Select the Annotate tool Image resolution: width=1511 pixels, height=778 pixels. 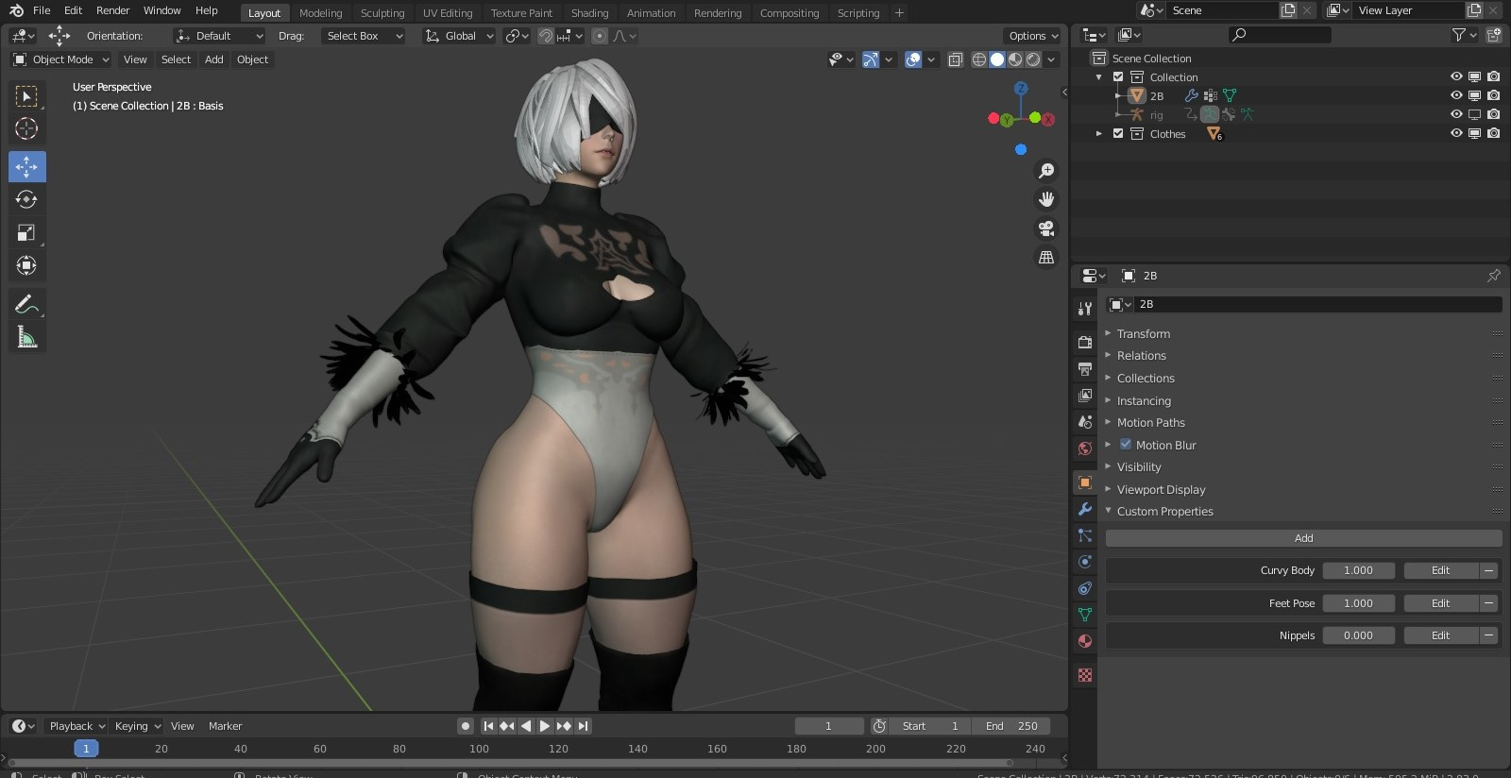point(26,304)
